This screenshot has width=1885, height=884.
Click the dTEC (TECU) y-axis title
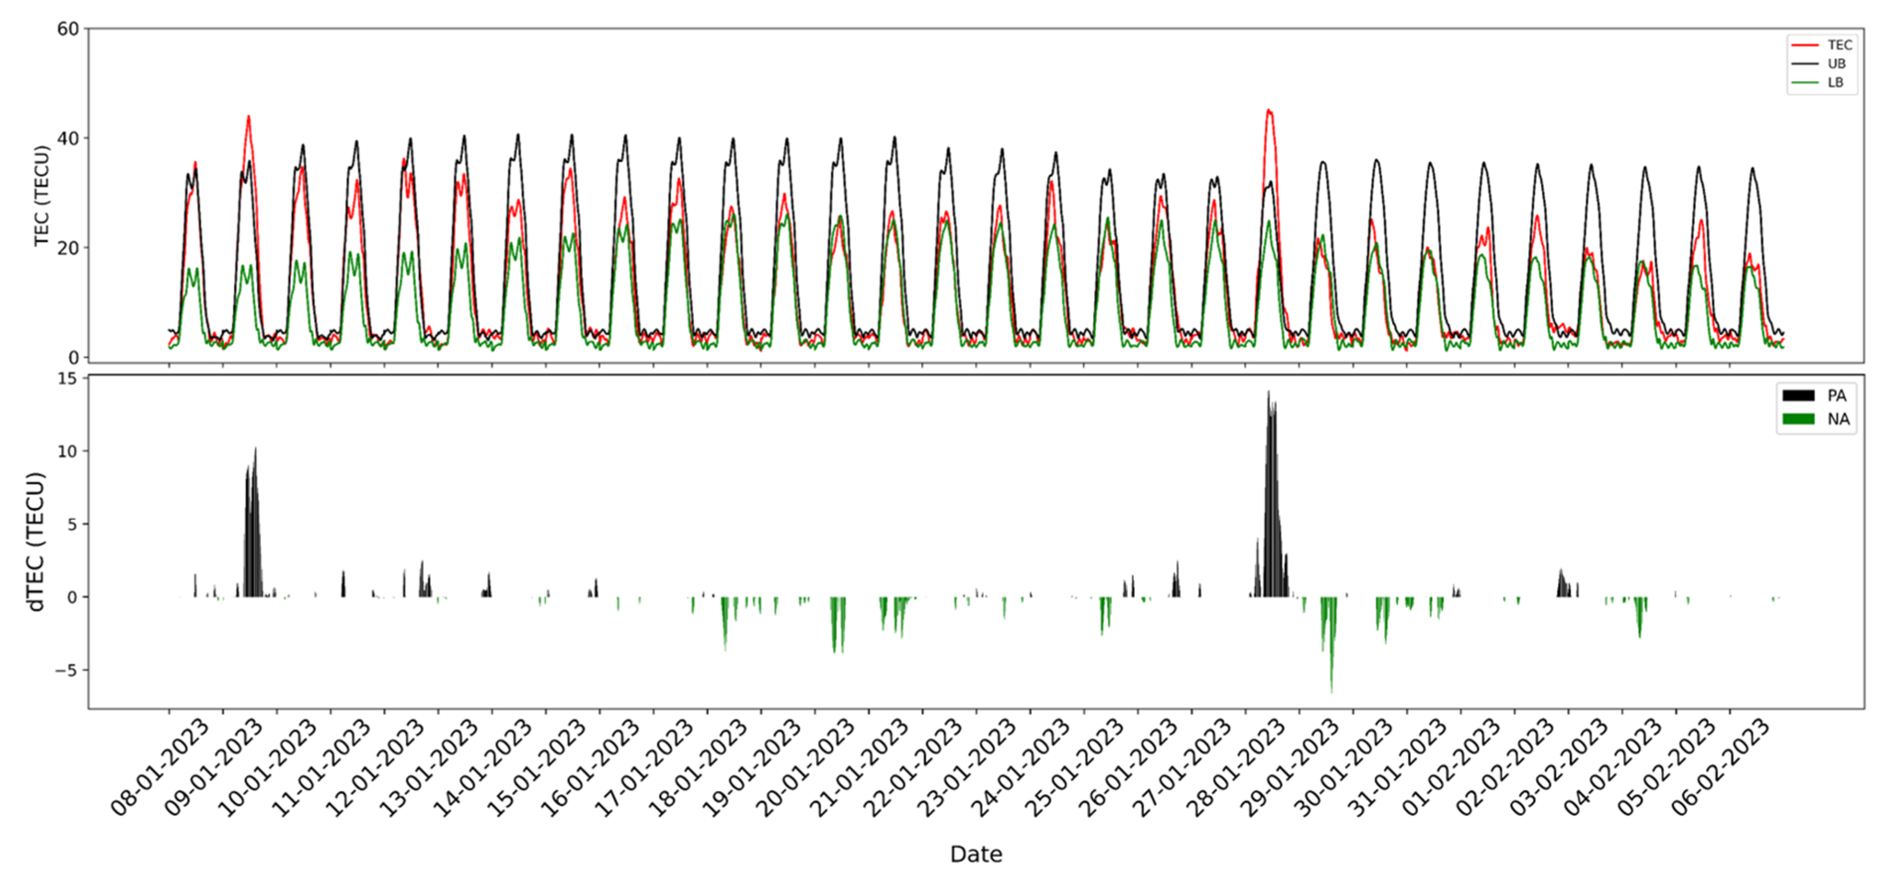click(x=36, y=542)
